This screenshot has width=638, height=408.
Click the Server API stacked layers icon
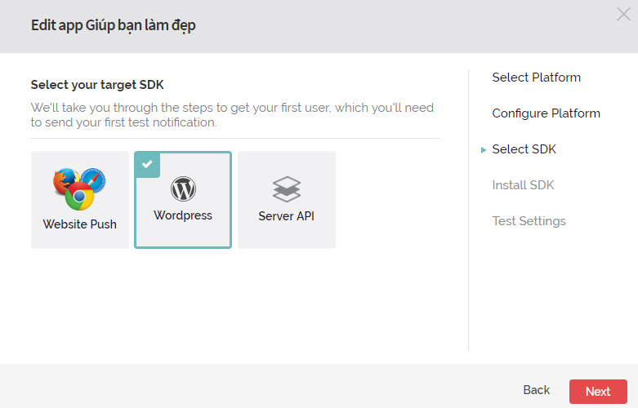coord(287,189)
